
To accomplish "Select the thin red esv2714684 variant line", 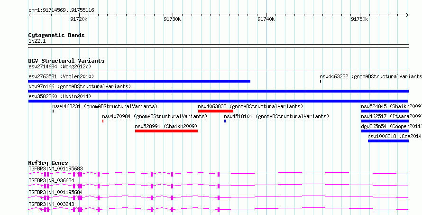I will pyautogui.click(x=218, y=71).
